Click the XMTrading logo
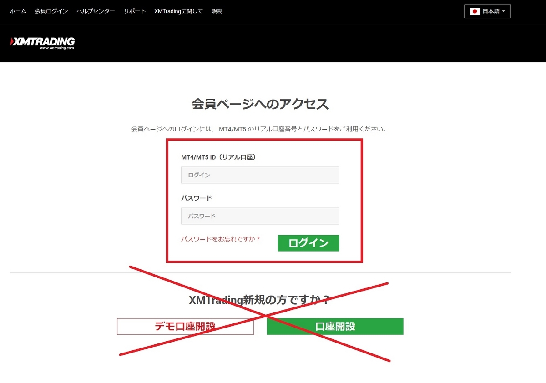This screenshot has width=546, height=383. tap(42, 43)
